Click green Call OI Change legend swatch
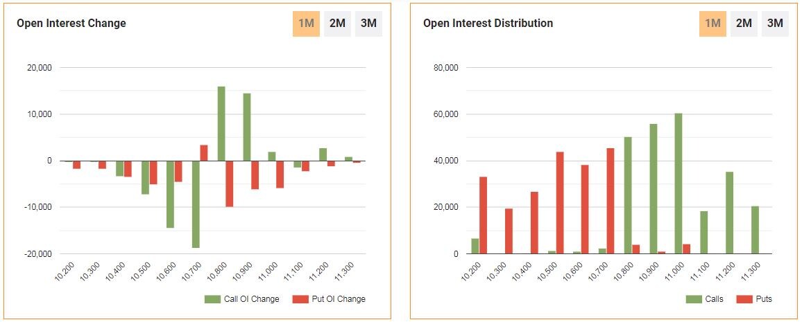 coord(212,299)
